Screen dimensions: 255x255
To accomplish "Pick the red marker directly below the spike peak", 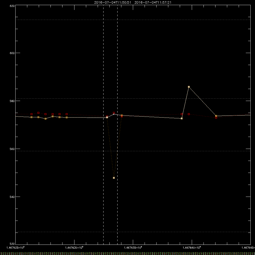I will click(189, 114).
